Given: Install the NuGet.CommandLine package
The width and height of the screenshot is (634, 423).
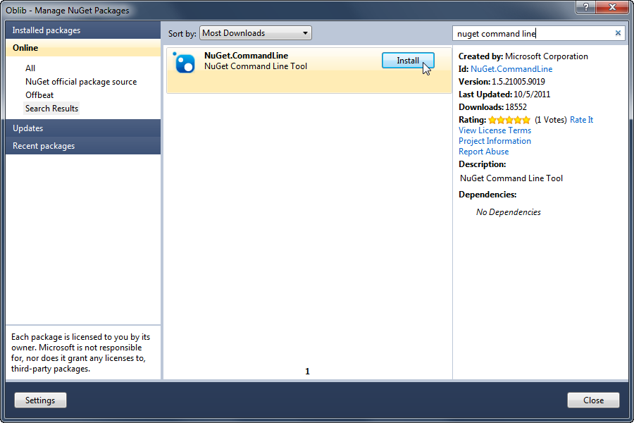Looking at the screenshot, I should [408, 61].
